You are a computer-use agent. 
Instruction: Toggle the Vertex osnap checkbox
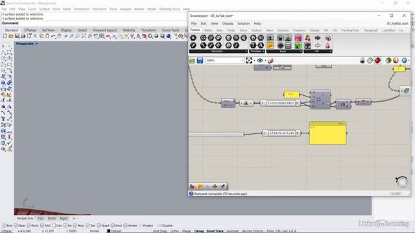point(125,226)
